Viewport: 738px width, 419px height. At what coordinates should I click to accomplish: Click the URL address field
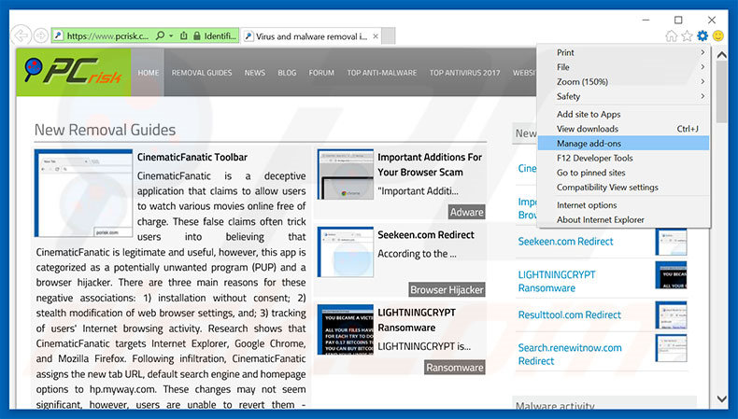click(107, 35)
